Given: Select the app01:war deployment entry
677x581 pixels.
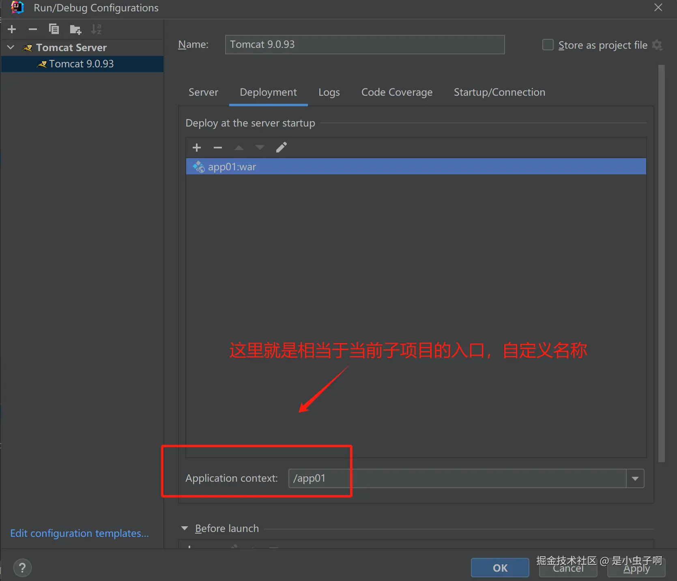Looking at the screenshot, I should tap(416, 167).
